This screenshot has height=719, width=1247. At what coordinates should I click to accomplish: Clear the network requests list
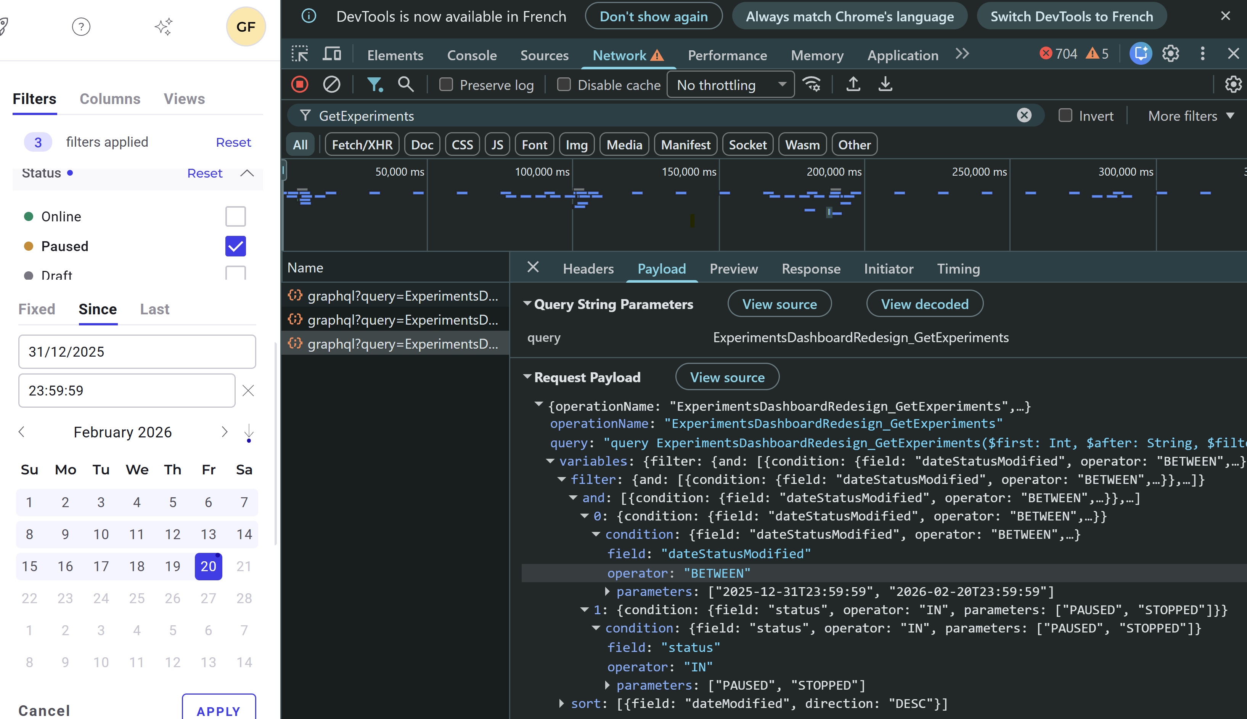(331, 84)
